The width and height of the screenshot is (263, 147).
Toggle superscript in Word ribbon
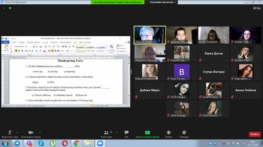32,51
